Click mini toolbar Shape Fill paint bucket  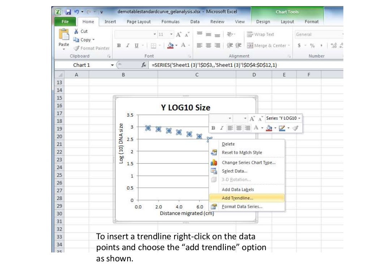click(269, 128)
